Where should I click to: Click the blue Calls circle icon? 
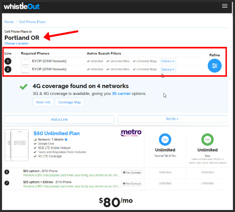(165, 139)
